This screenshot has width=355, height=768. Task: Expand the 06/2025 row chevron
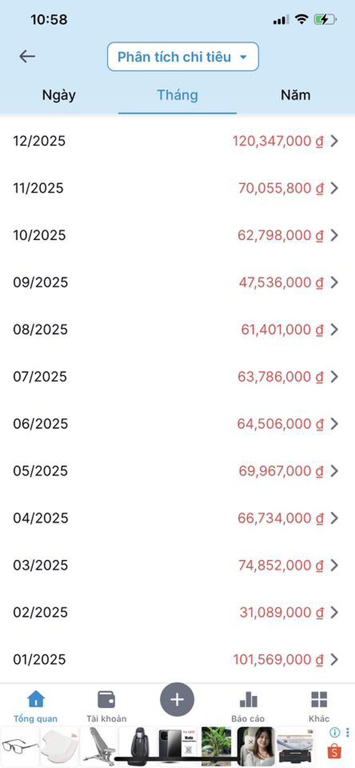click(x=335, y=424)
